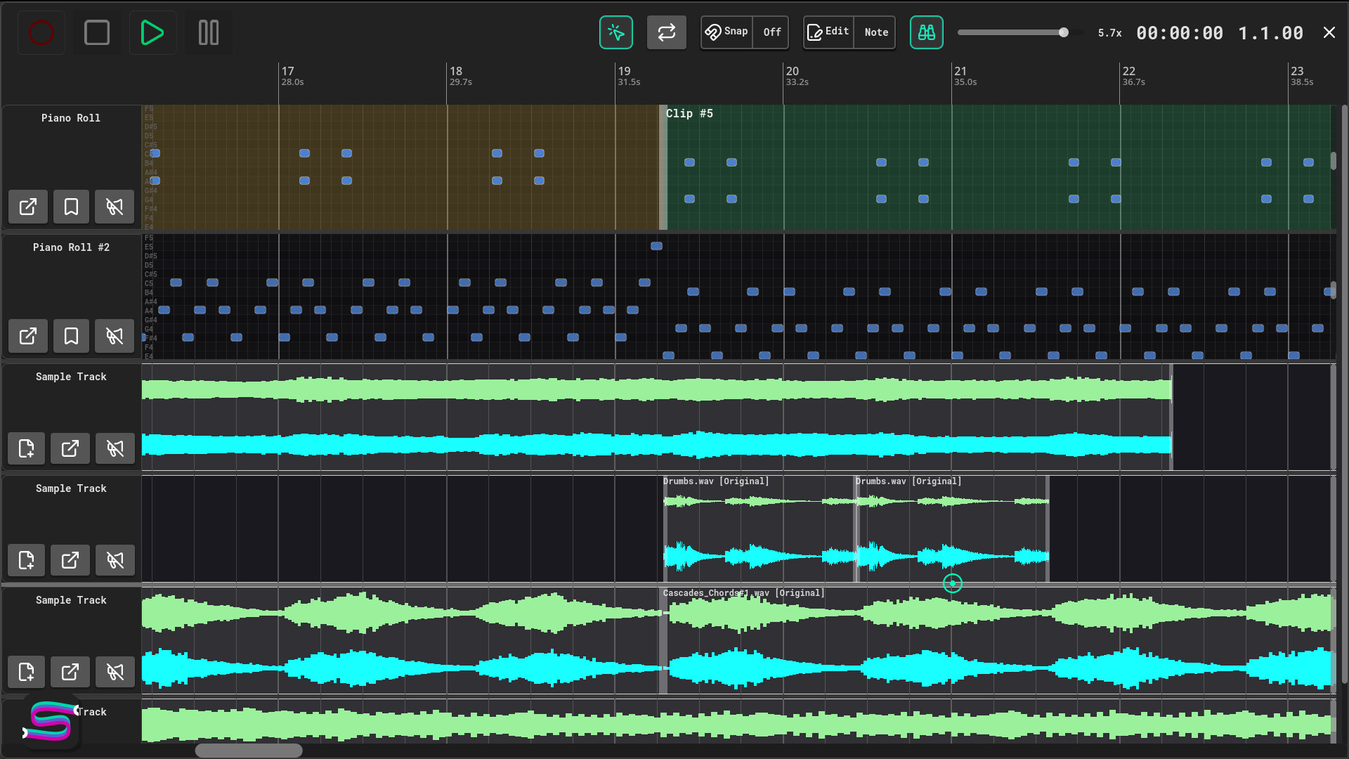Mute the first Sample Track

pyautogui.click(x=115, y=448)
